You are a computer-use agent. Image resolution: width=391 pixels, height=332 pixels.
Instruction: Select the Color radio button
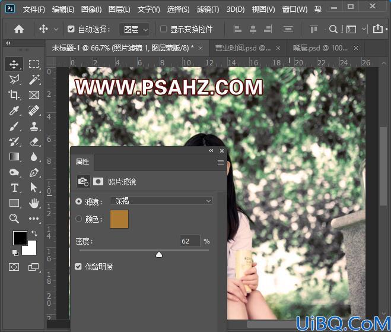pyautogui.click(x=78, y=219)
